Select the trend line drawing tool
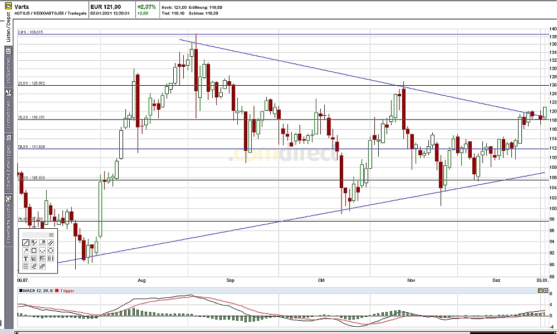Screen dimensions: 557x334 tap(26, 243)
